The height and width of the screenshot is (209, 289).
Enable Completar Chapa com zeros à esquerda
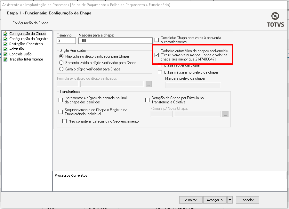157,40
